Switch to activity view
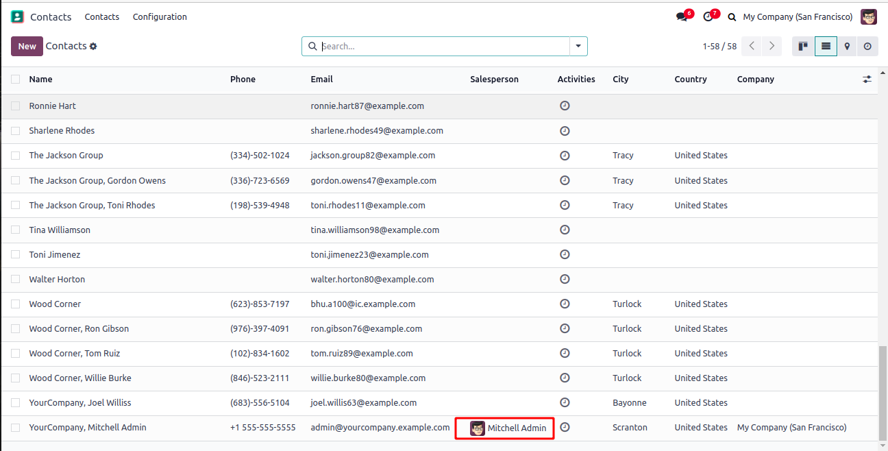This screenshot has height=451, width=888. [867, 46]
